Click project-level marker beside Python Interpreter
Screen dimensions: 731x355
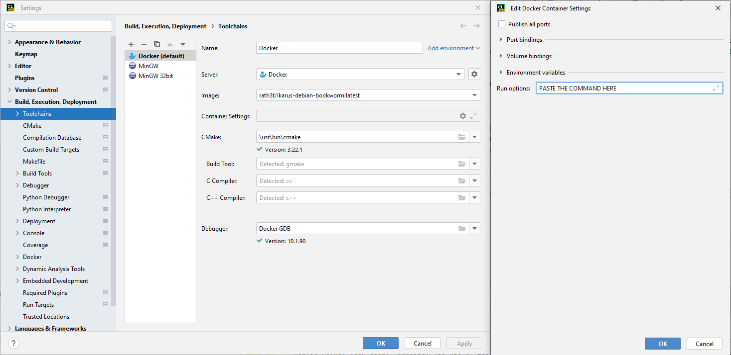[105, 209]
